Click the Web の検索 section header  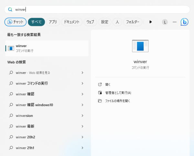(16, 62)
